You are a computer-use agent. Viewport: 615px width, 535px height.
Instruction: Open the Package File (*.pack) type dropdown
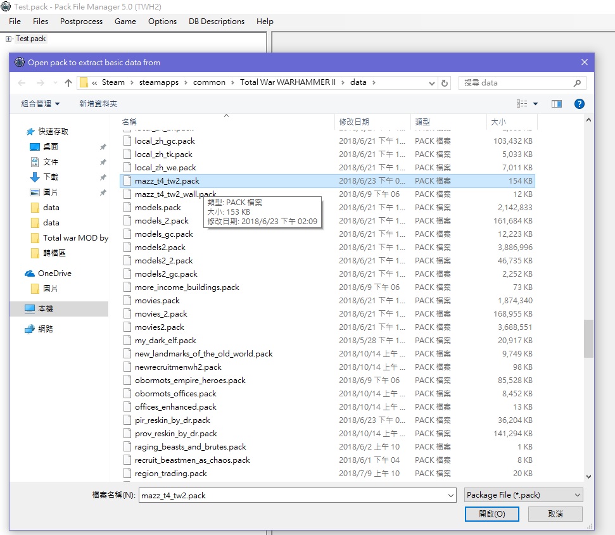click(523, 495)
